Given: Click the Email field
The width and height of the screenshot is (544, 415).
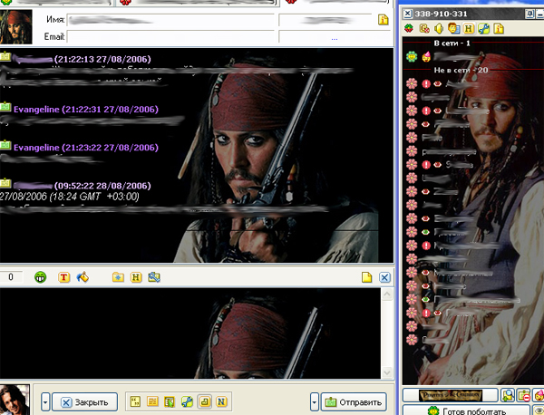Looking at the screenshot, I should click(170, 36).
